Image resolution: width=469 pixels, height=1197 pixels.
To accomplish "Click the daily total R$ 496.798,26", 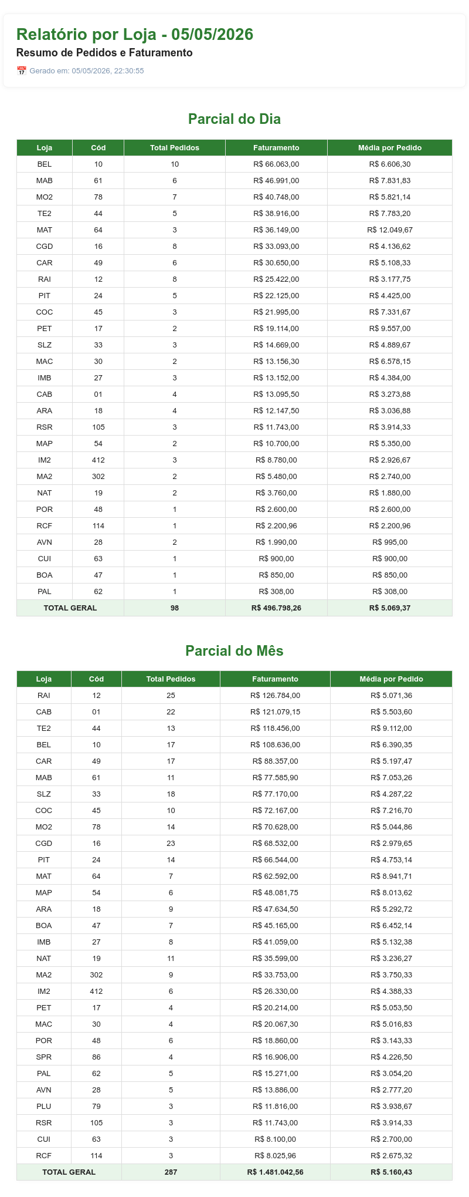I will tap(276, 608).
